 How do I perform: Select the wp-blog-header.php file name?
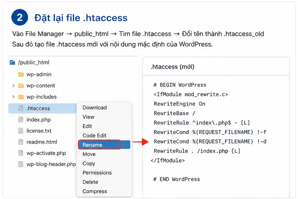coord(51,164)
